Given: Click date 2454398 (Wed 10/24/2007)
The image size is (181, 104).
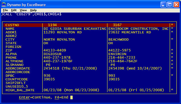Looking at the screenshot, I should click(x=135, y=68).
